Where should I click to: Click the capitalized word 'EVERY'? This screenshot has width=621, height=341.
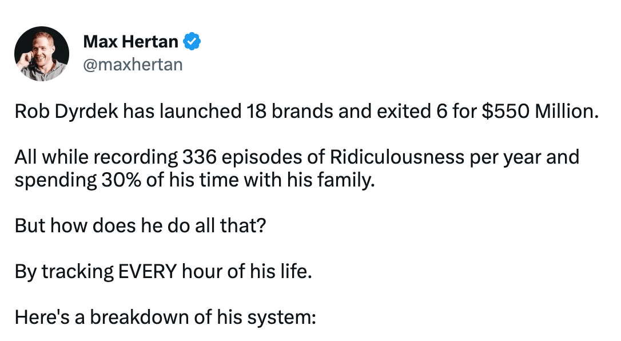point(148,272)
